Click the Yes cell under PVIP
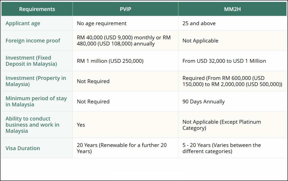The width and height of the screenshot is (288, 181). pyautogui.click(x=125, y=125)
